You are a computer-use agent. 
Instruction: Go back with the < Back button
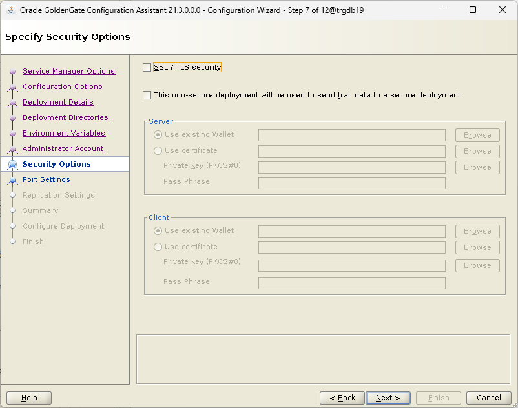coord(342,398)
